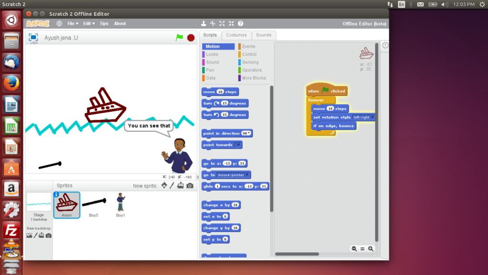Zoom in on the scripts area
Screen dimensions: 488x275
point(370,249)
